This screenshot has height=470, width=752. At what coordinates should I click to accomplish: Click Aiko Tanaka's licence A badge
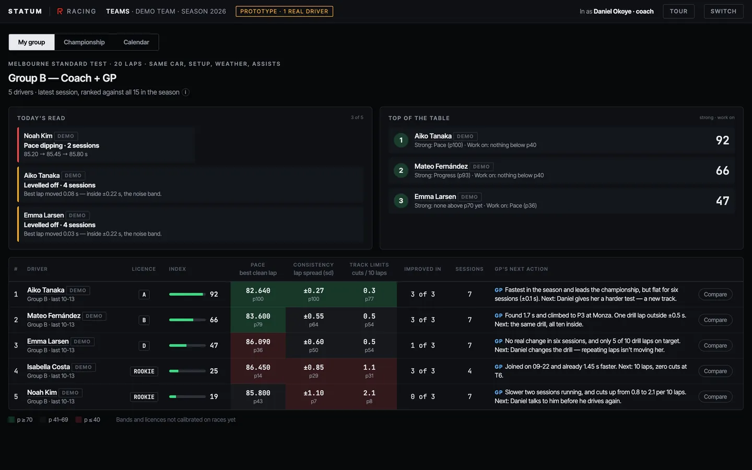click(x=144, y=295)
